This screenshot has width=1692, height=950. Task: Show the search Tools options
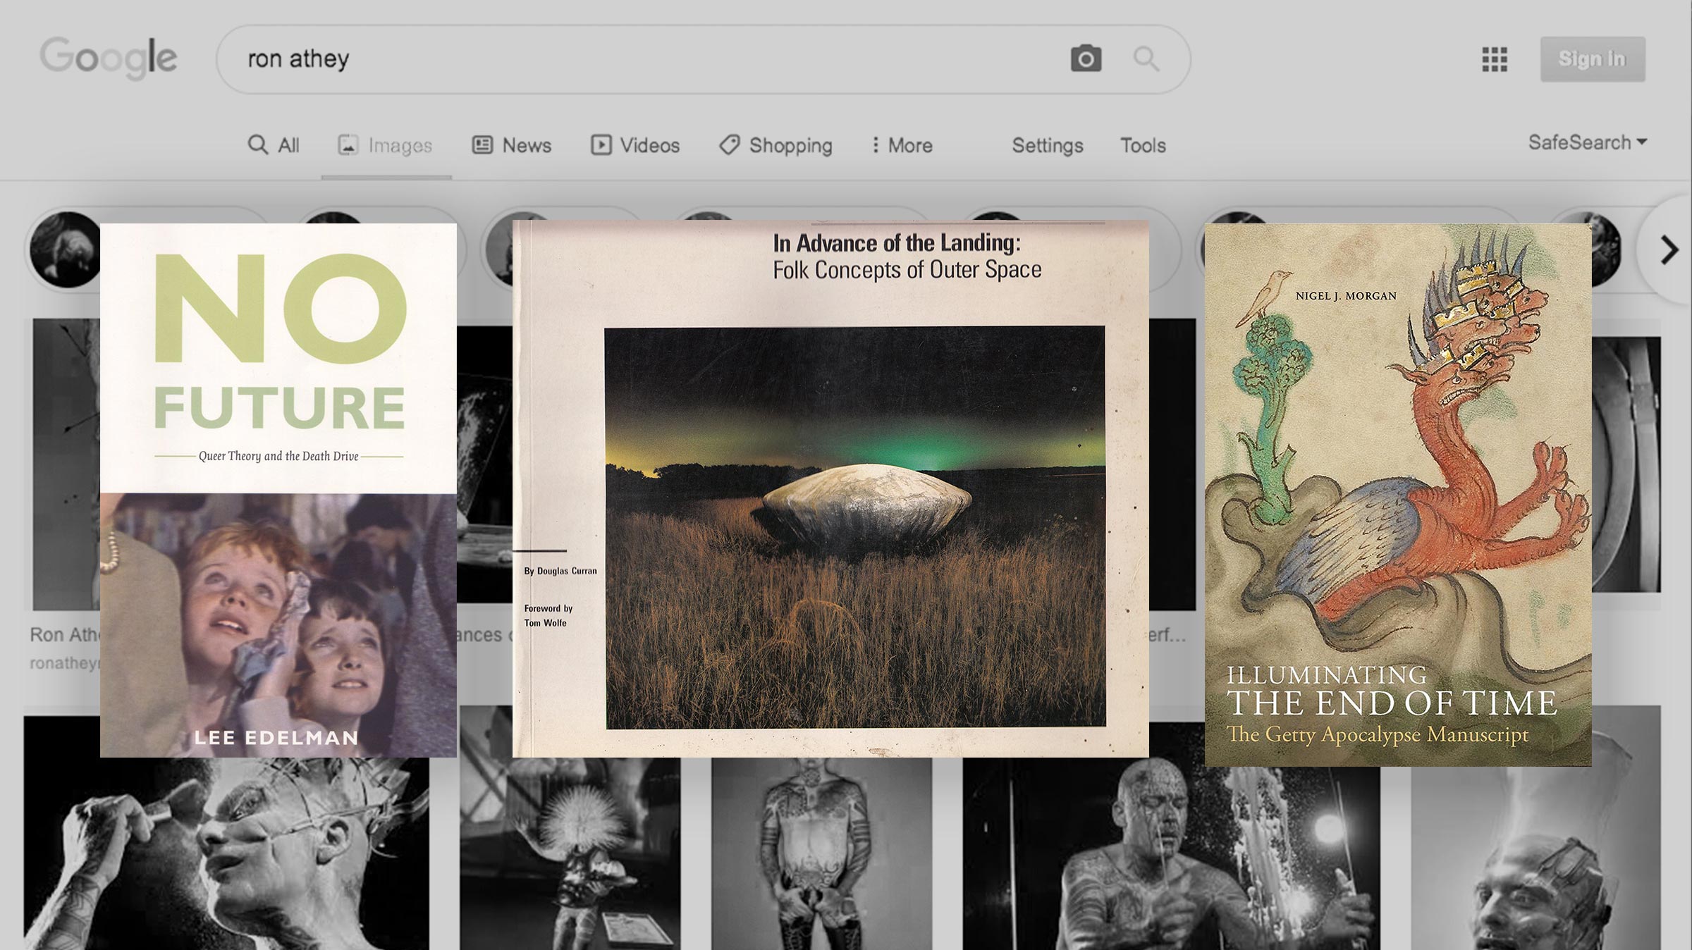1143,145
